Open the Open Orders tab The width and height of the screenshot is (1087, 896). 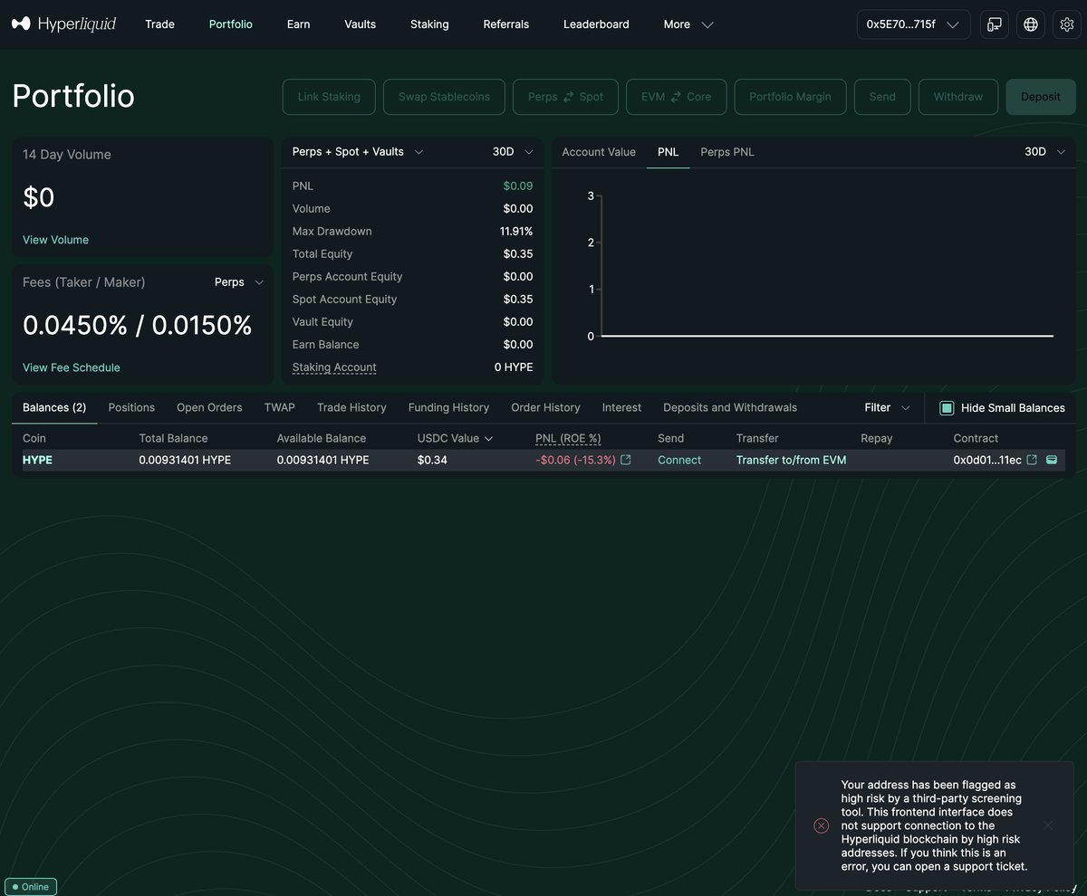click(209, 408)
